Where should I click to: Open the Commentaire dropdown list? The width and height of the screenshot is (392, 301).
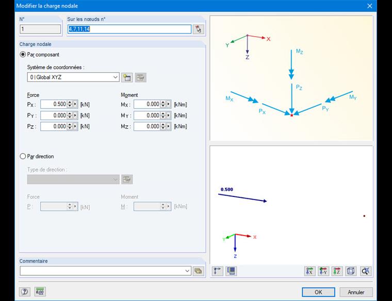point(187,271)
